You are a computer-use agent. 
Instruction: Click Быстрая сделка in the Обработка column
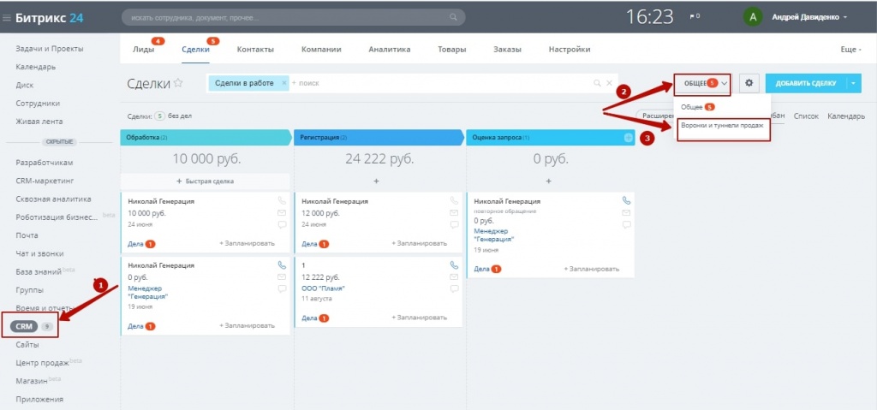tap(205, 181)
